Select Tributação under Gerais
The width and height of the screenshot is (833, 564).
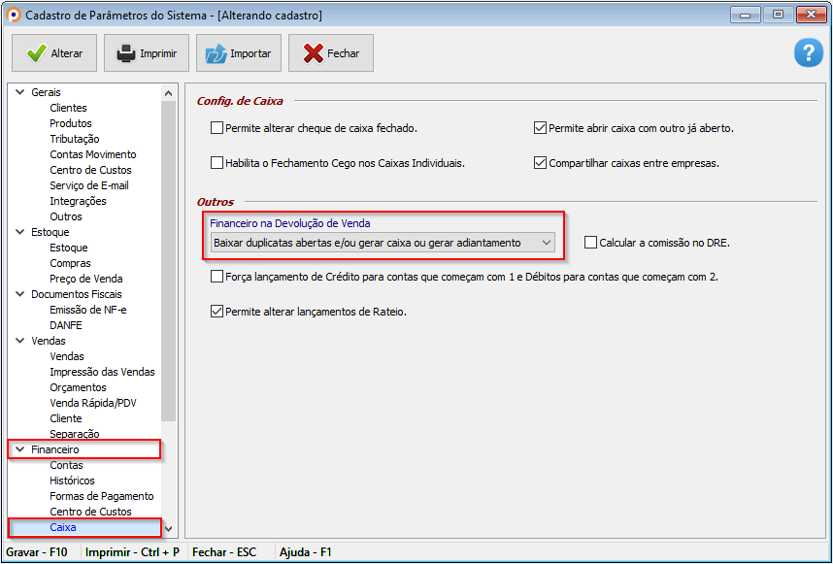74,139
